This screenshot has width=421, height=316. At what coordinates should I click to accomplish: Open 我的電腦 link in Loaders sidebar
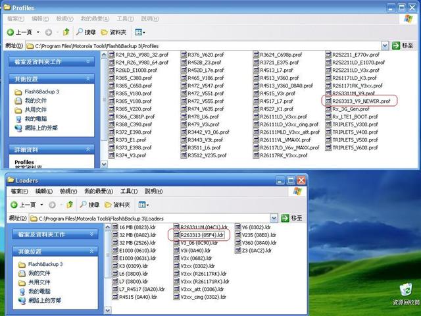point(37,291)
